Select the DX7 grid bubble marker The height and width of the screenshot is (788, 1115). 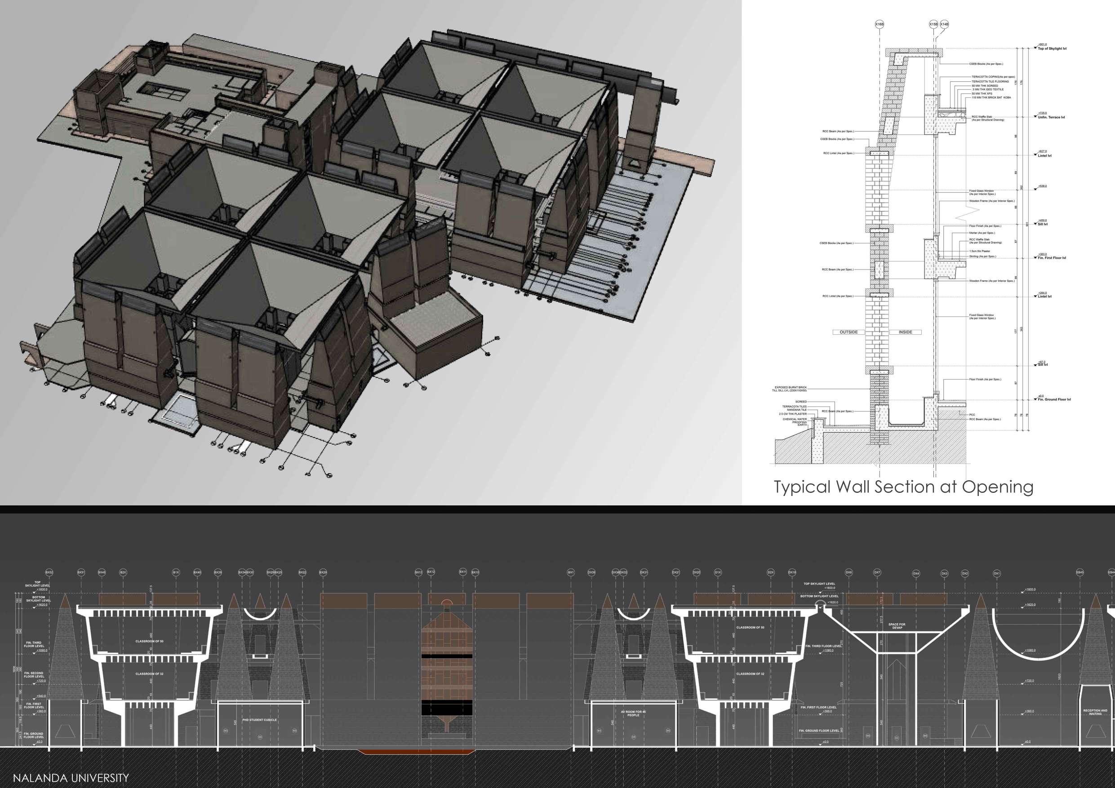tap(877, 573)
